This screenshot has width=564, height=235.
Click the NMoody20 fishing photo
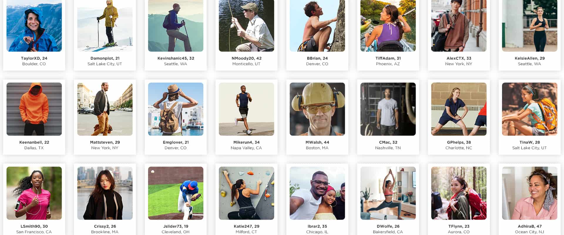pyautogui.click(x=246, y=26)
